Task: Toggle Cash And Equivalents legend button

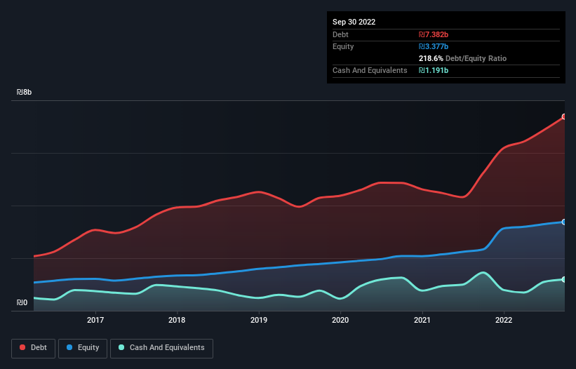Action: 161,348
